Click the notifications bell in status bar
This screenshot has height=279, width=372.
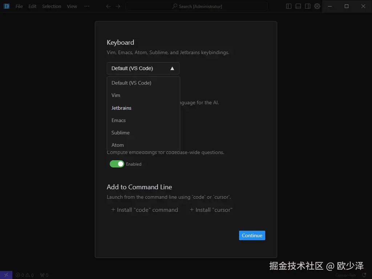364,275
